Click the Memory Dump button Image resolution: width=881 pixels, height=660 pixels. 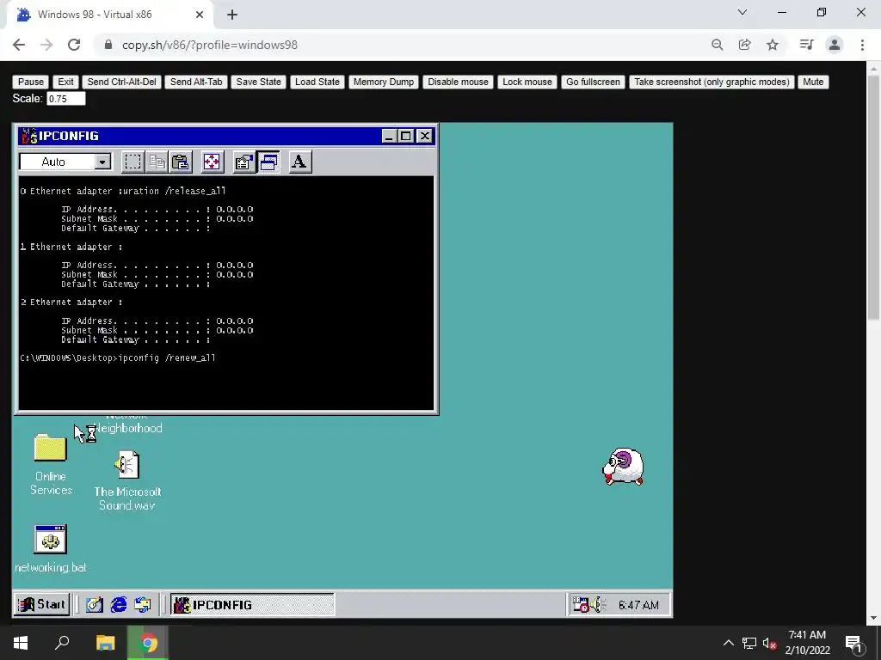(x=384, y=82)
